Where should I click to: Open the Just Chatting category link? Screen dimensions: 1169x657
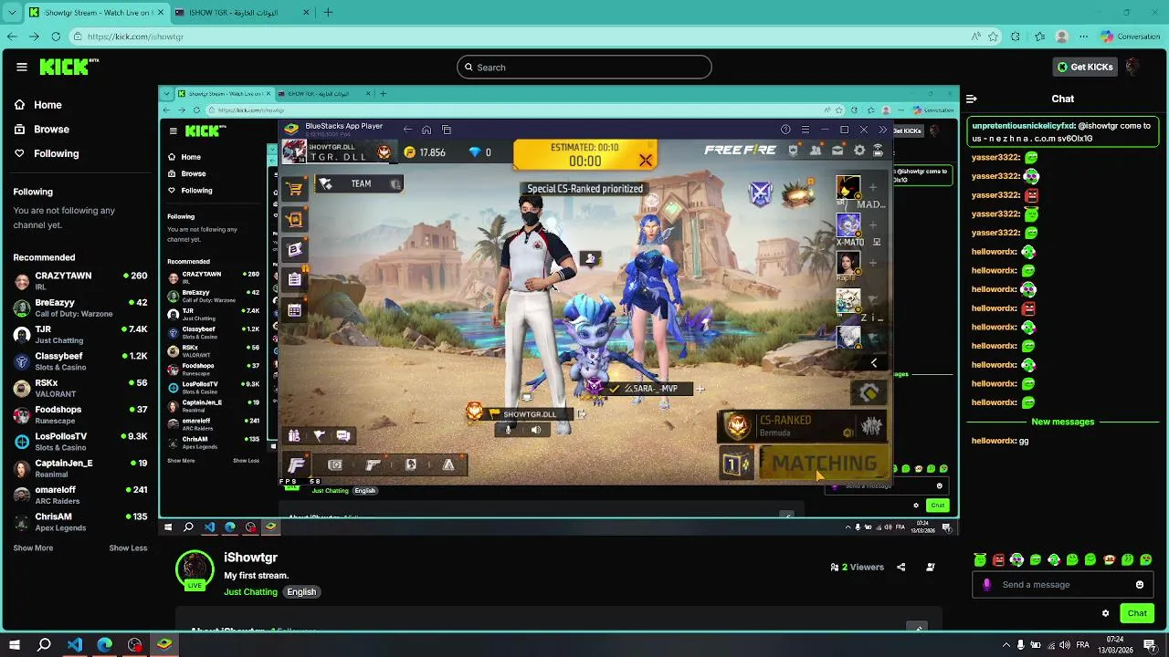tap(250, 592)
